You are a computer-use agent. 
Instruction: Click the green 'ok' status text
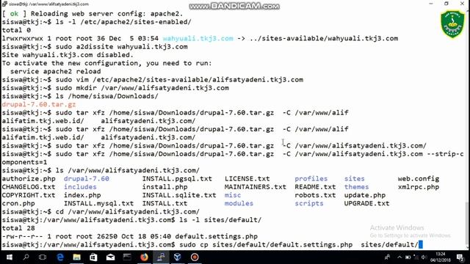click(14, 14)
